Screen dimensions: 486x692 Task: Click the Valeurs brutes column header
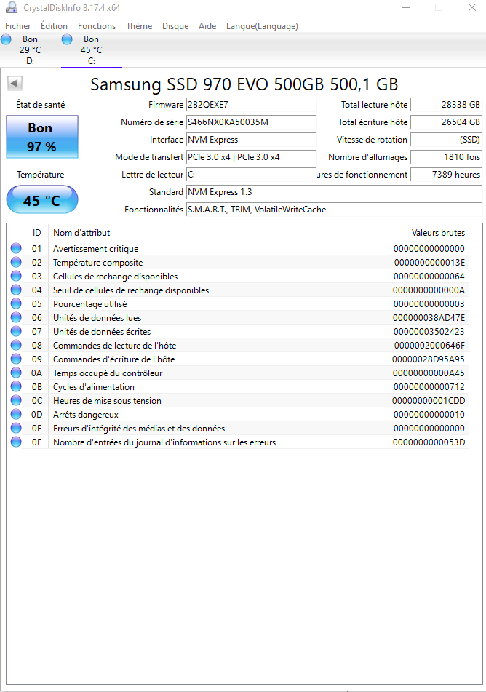coord(418,233)
